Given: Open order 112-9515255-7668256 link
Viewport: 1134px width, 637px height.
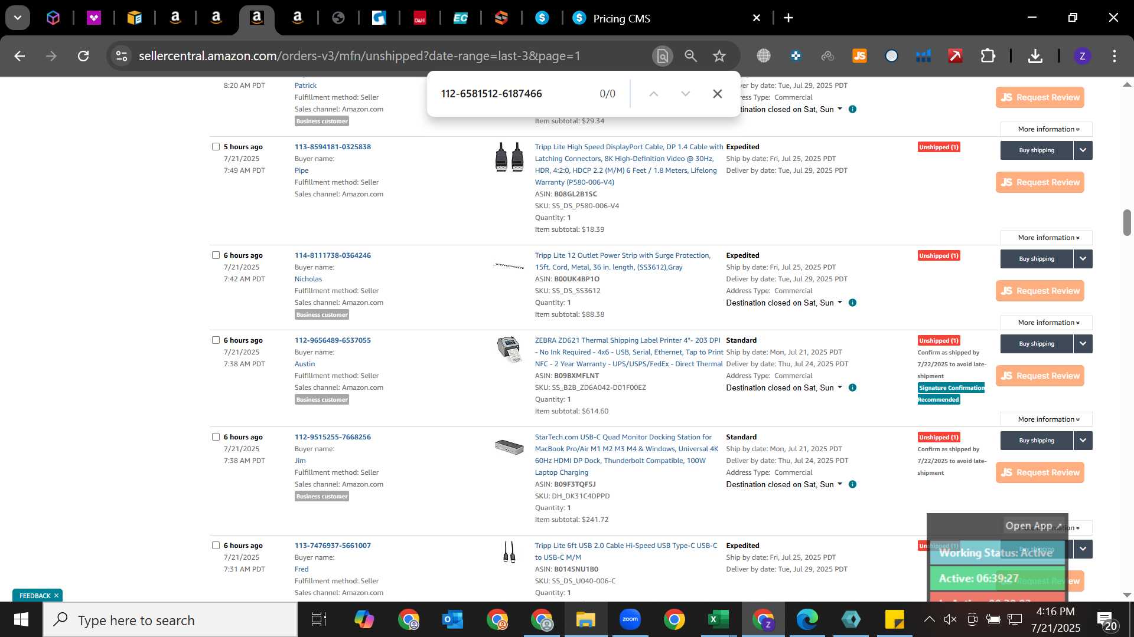Looking at the screenshot, I should coord(333,437).
